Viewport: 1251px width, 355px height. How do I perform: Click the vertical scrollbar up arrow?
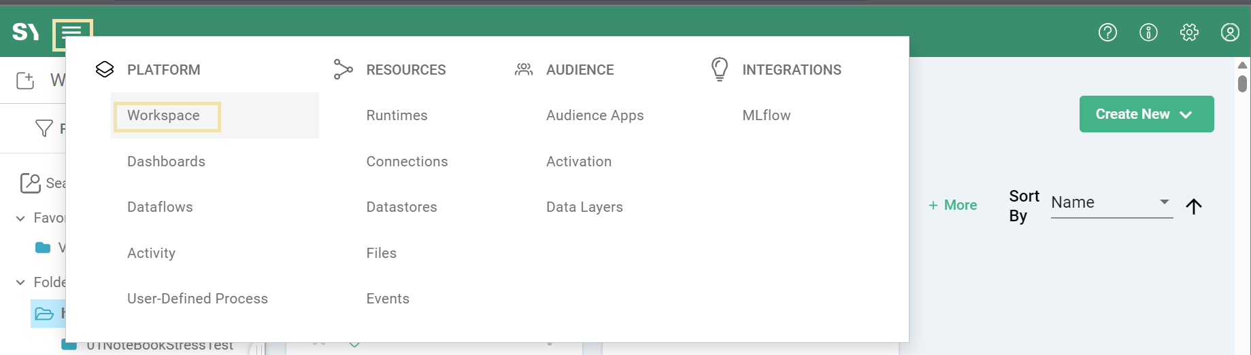1242,65
